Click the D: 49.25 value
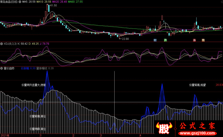223x137 pixels. click(x=33, y=44)
